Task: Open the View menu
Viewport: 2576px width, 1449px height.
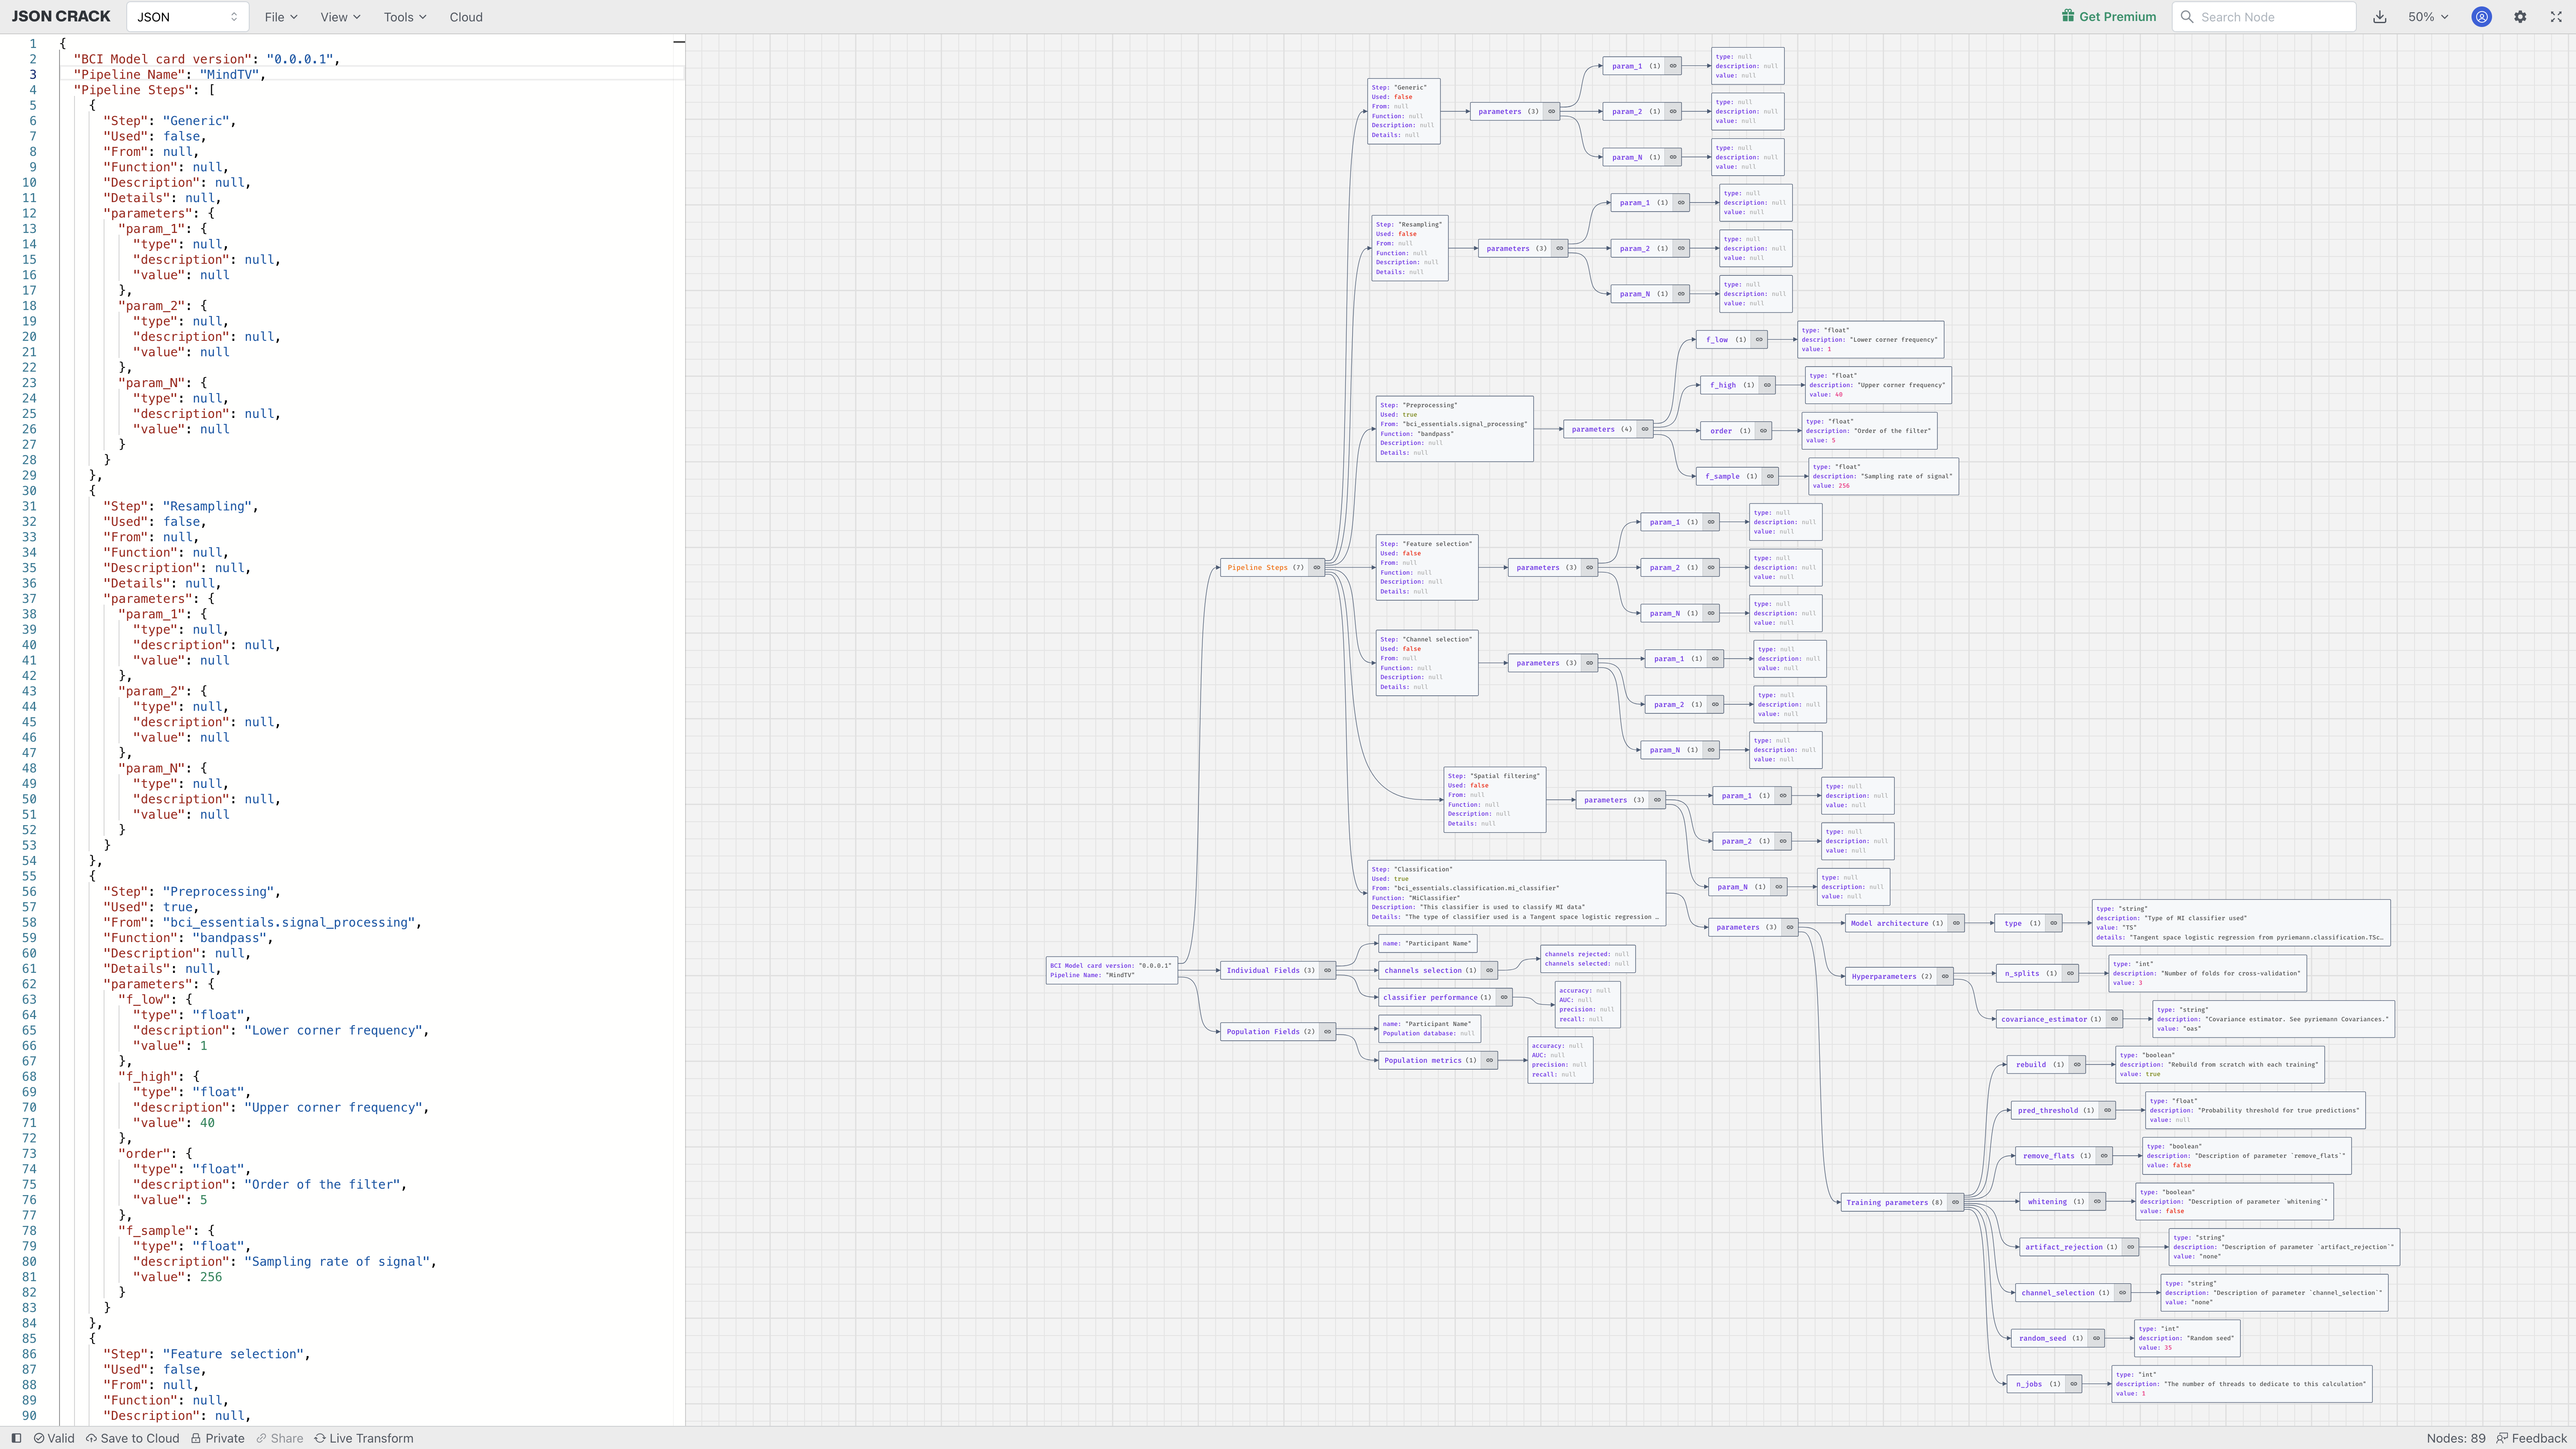Action: pyautogui.click(x=340, y=17)
